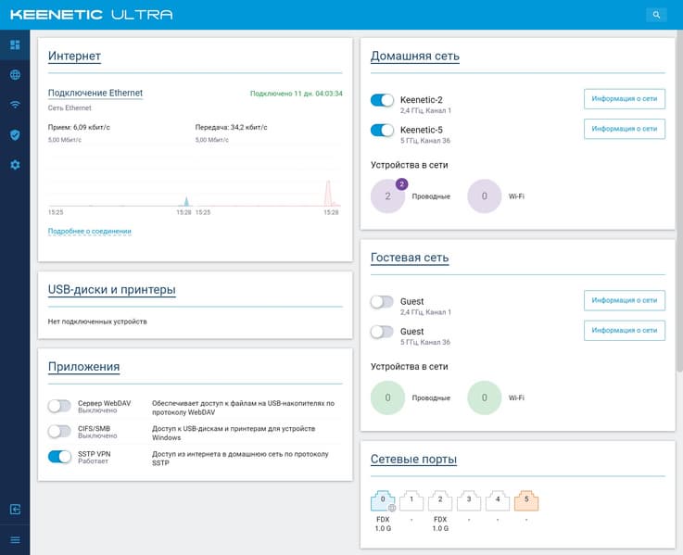Select network port 0 icon
This screenshot has width=683, height=555.
coord(383,500)
